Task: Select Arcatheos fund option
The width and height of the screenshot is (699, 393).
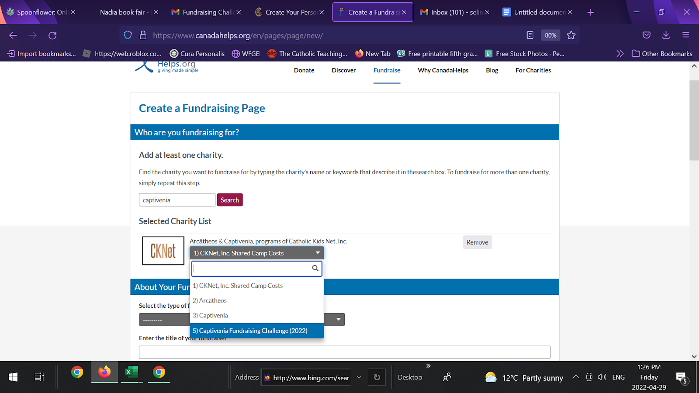Action: [257, 300]
